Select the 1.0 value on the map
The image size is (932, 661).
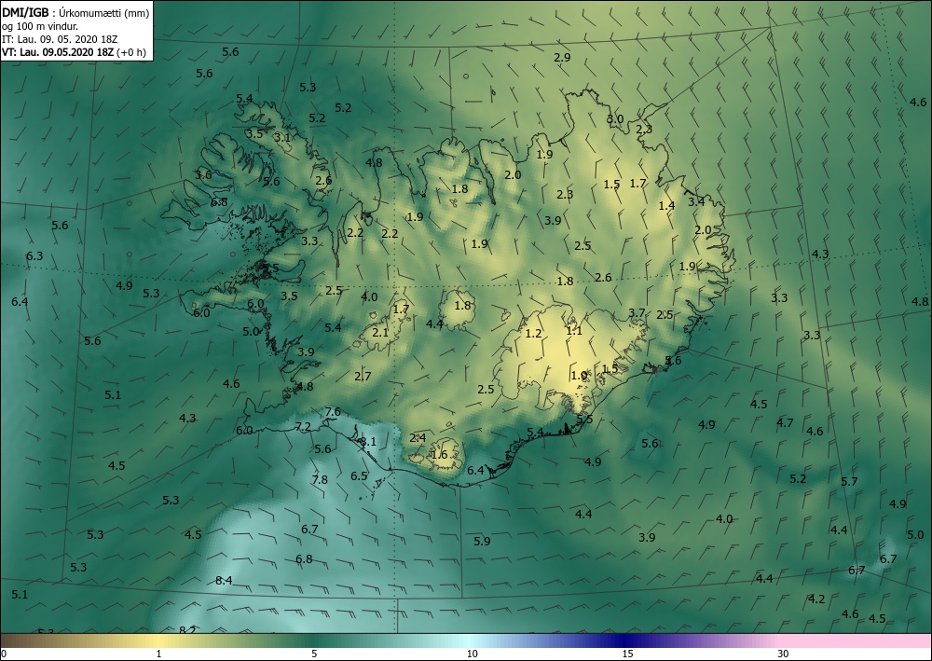pyautogui.click(x=579, y=376)
